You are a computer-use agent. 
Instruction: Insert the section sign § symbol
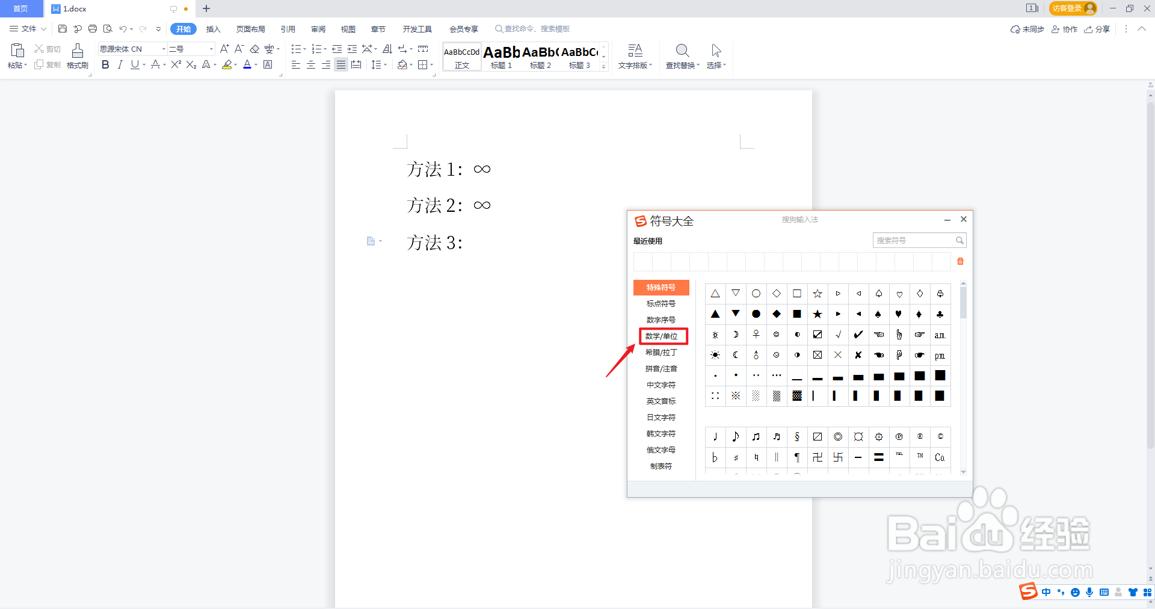[797, 437]
